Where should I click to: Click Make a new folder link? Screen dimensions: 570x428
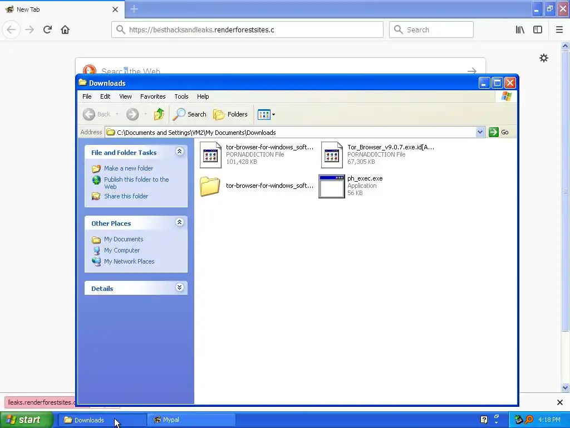129,168
